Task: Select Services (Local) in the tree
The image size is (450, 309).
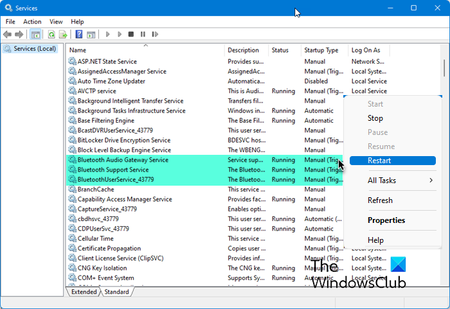Action: (31, 49)
